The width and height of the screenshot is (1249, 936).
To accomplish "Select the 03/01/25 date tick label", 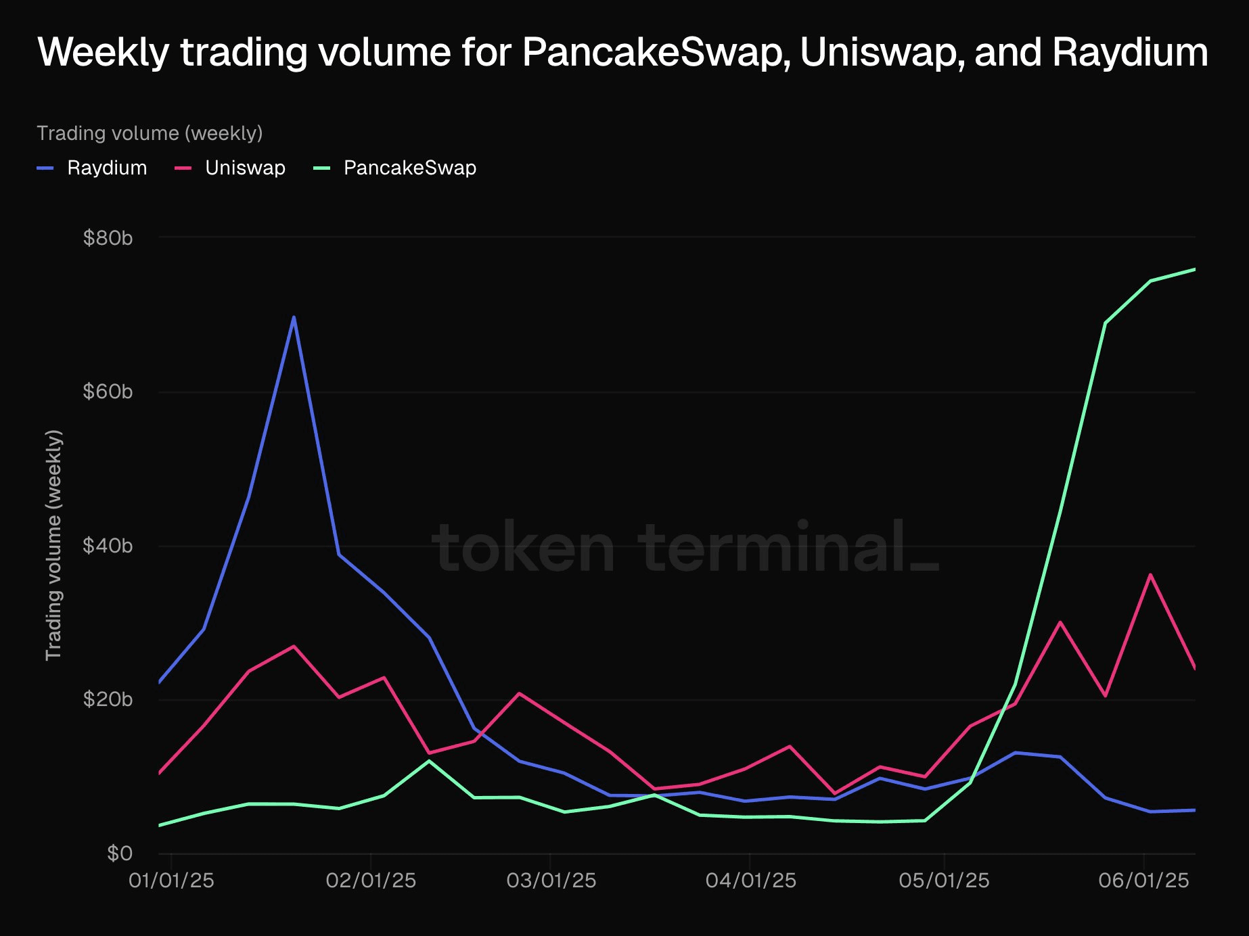I will click(x=551, y=881).
